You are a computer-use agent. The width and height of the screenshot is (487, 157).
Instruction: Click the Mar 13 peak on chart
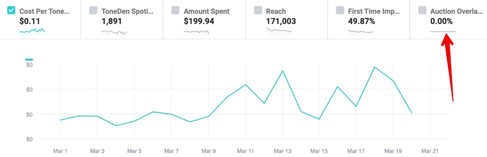(x=283, y=71)
